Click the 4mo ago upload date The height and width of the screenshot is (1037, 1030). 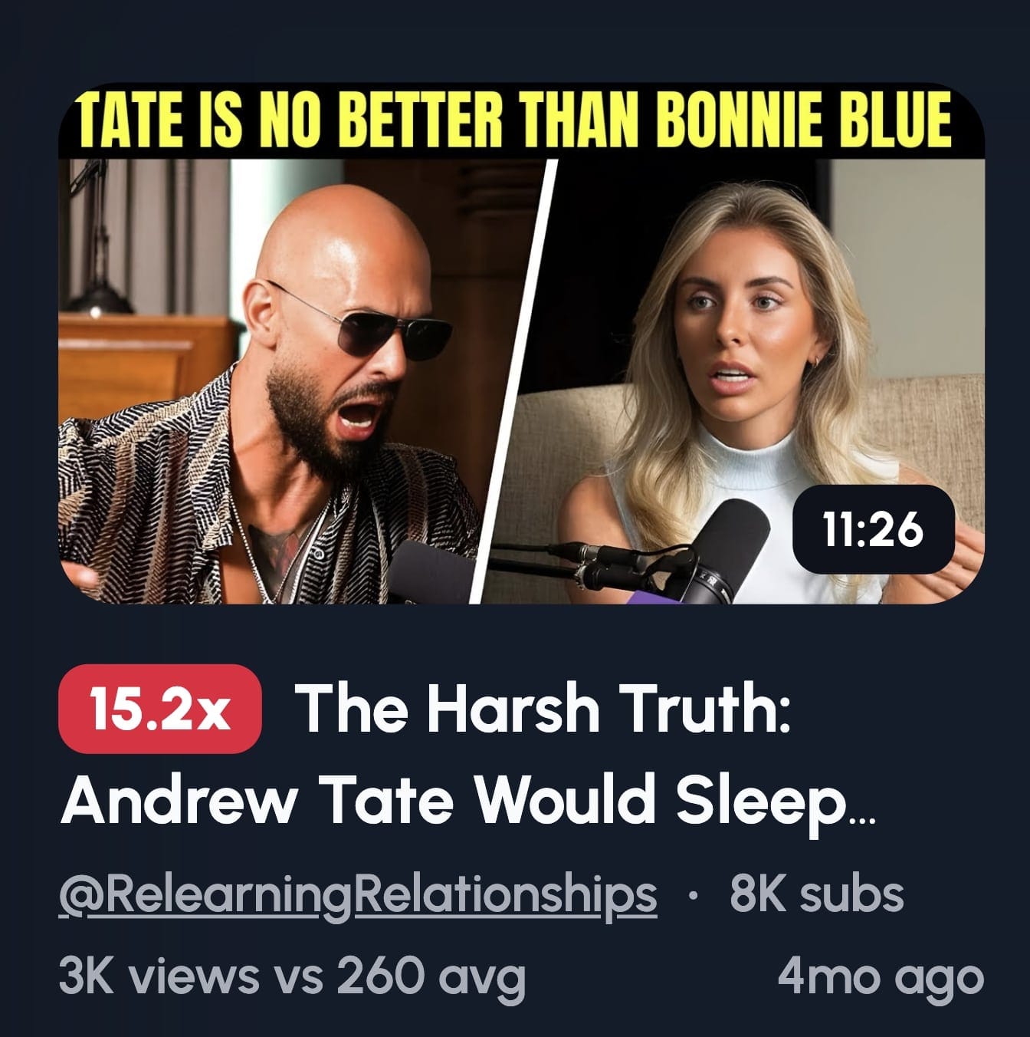coord(881,977)
